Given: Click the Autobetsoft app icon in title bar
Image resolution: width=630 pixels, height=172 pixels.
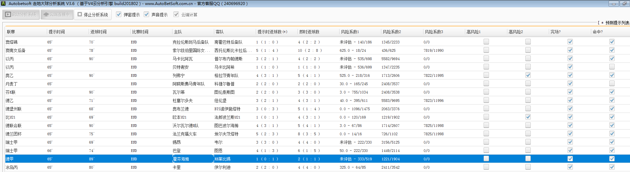Looking at the screenshot, I should tap(3, 3).
